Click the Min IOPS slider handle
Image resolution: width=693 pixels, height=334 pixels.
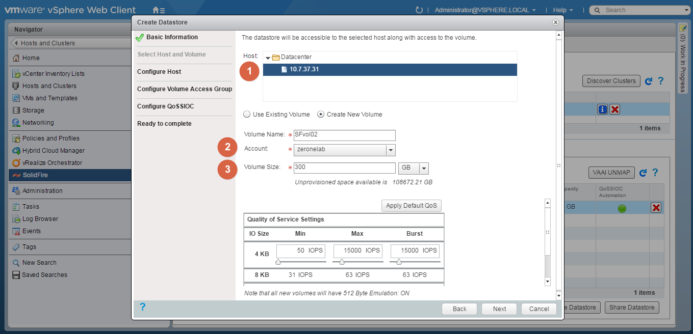click(278, 262)
